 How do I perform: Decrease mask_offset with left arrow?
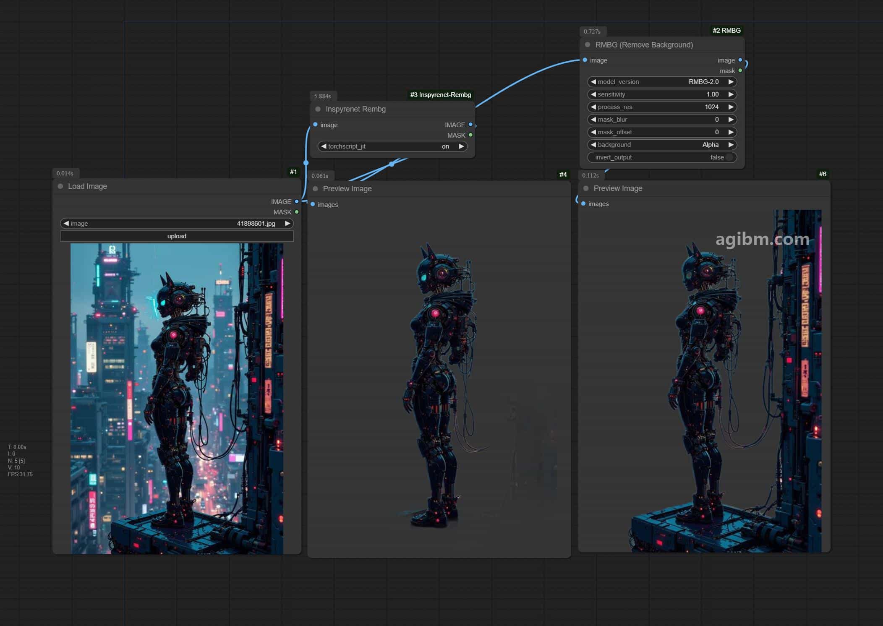click(593, 132)
